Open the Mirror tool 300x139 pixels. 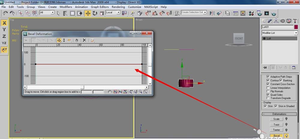click(212, 13)
